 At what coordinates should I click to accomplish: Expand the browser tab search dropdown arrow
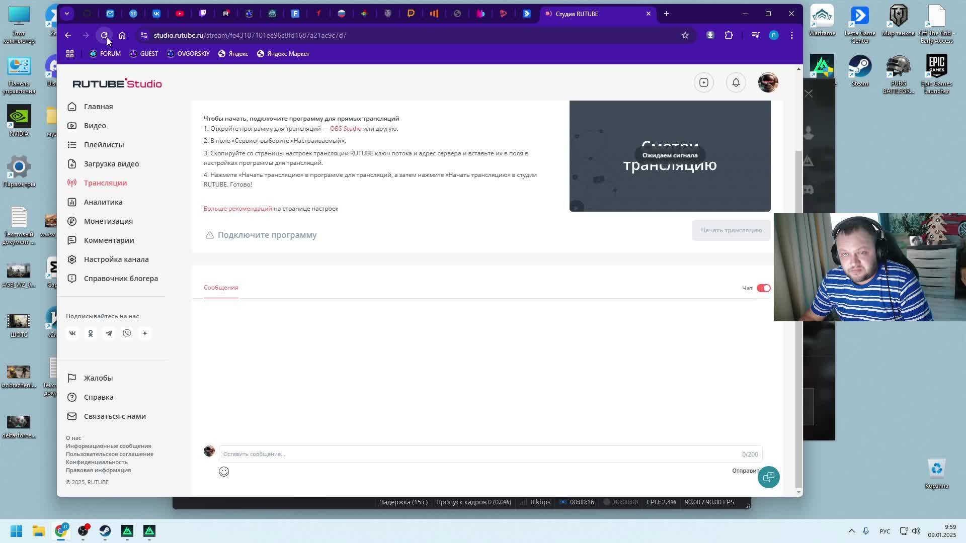click(67, 14)
